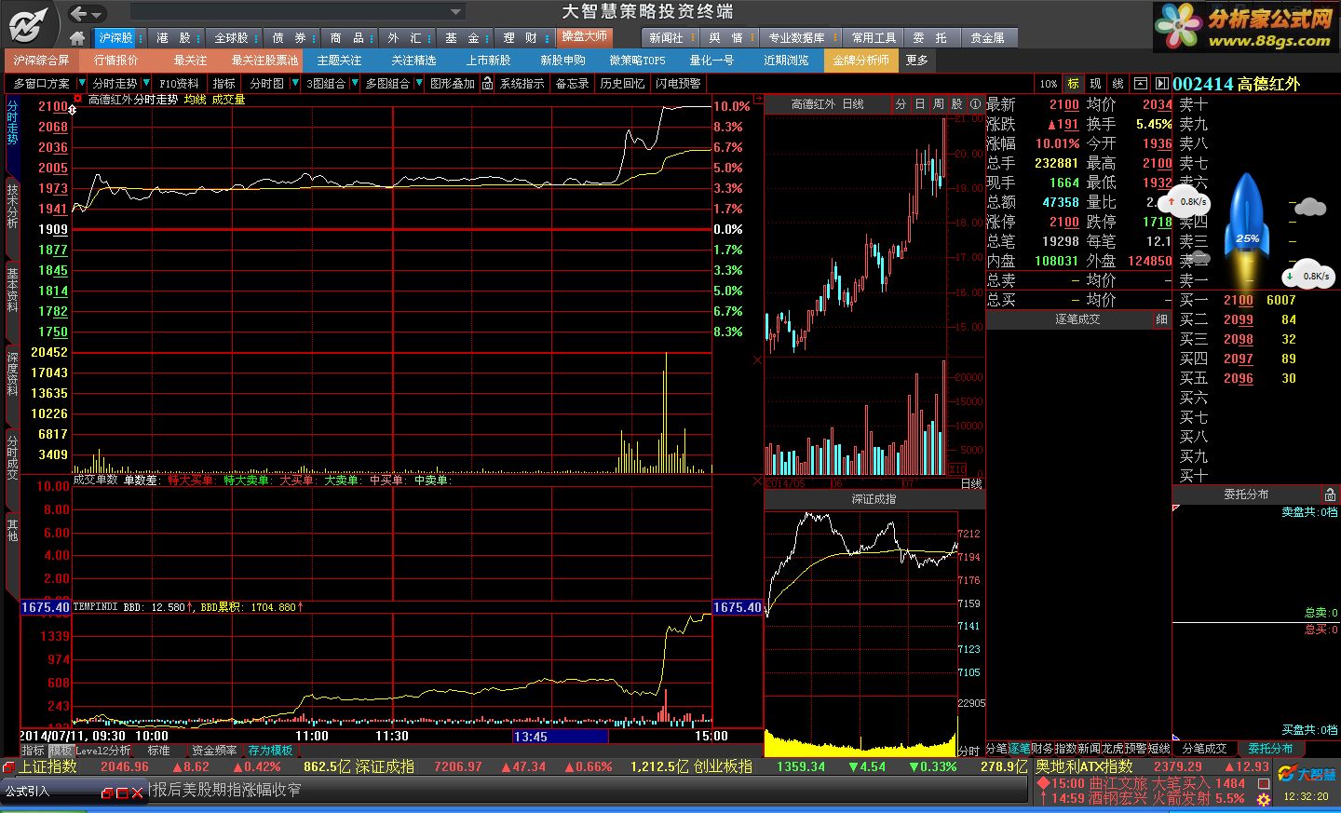Click the lock icon beside 图形叠加
This screenshot has width=1341, height=813.
click(x=487, y=83)
